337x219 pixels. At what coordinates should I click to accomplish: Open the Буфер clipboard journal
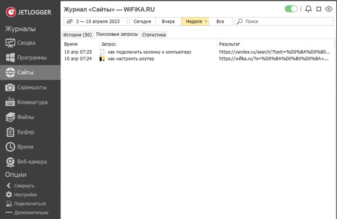pyautogui.click(x=25, y=132)
